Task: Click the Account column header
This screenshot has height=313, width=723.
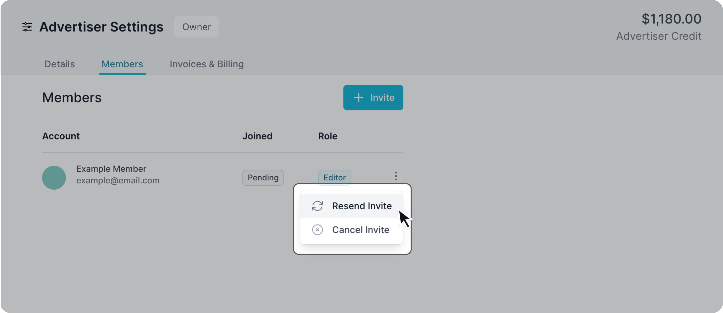Action: [61, 136]
